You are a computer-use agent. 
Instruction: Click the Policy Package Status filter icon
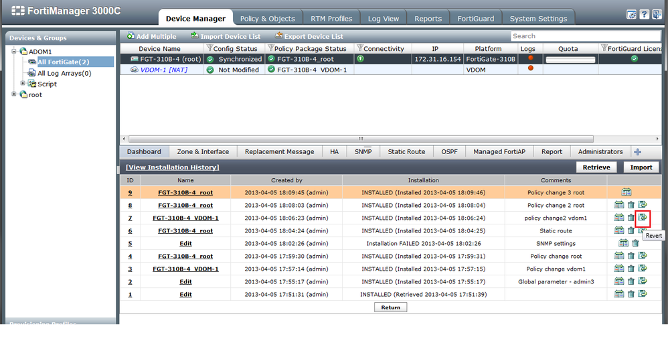[x=270, y=48]
